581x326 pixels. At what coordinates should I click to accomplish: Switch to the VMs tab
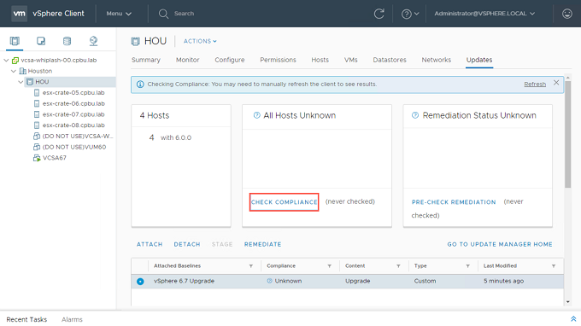click(351, 60)
